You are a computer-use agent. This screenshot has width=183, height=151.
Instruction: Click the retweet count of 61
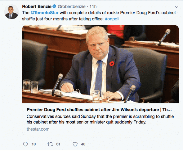(58, 144)
